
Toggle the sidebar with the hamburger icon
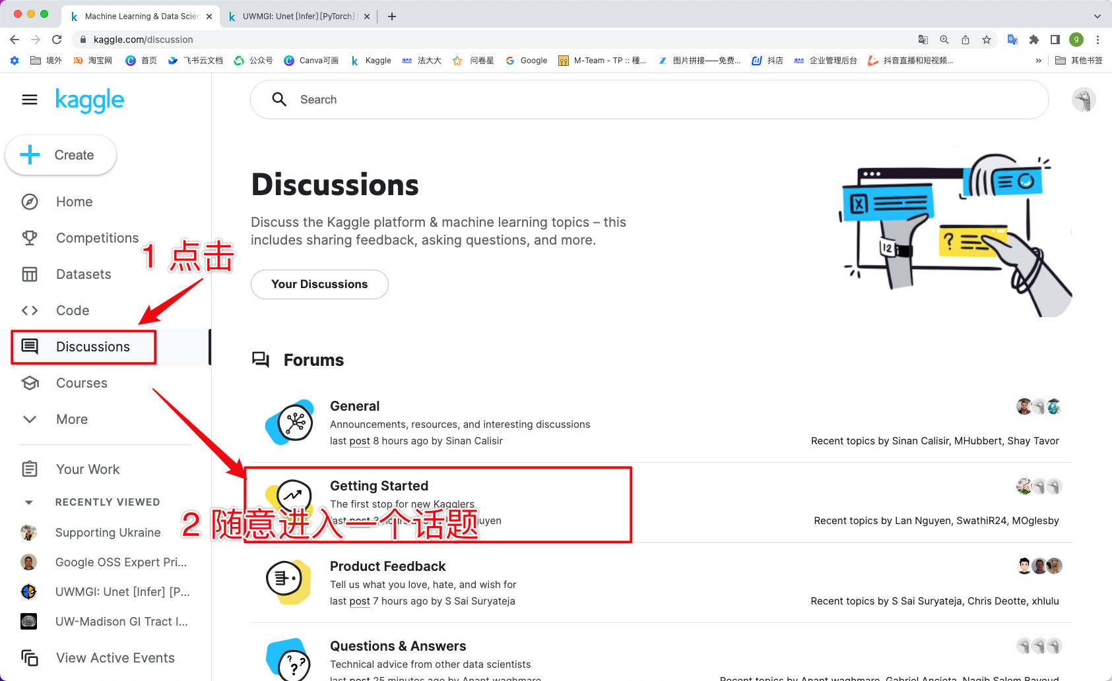29,100
